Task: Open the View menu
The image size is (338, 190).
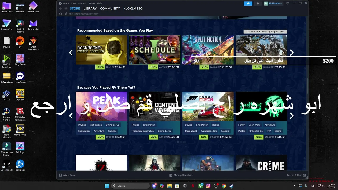Action: pyautogui.click(x=73, y=3)
